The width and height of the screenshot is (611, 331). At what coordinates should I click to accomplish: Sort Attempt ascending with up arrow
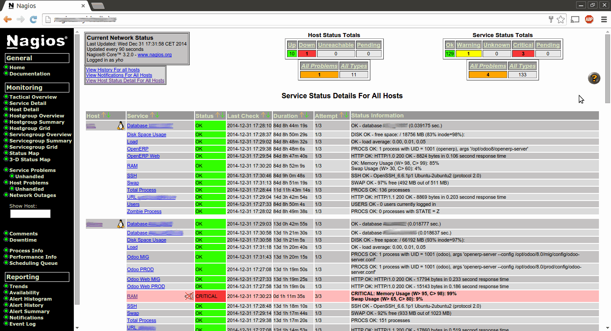(341, 115)
